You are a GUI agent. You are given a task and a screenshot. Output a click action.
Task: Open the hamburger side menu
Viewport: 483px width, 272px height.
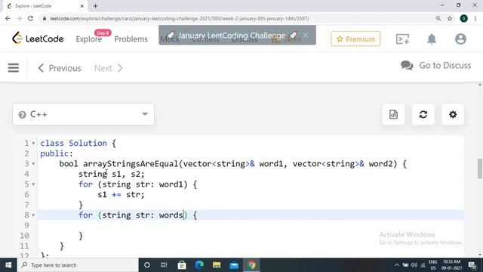tap(14, 68)
